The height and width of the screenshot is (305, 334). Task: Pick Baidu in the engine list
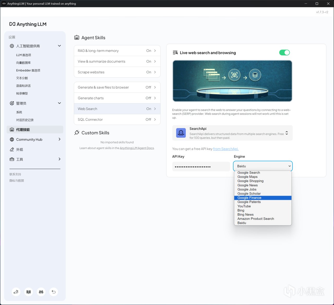[x=263, y=223]
